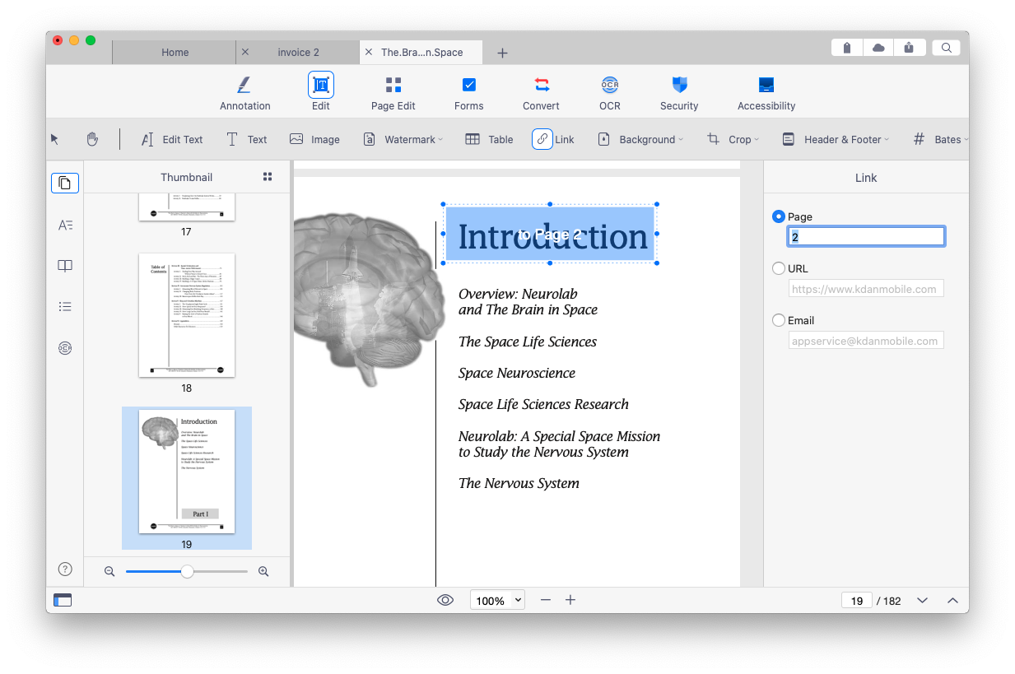Click the share icon
This screenshot has width=1015, height=674.
coord(909,48)
